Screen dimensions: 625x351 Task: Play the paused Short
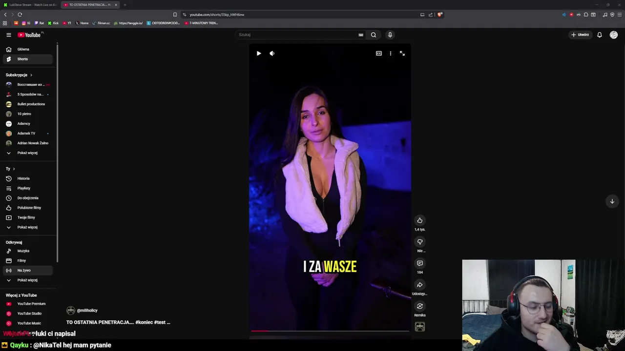coord(259,53)
